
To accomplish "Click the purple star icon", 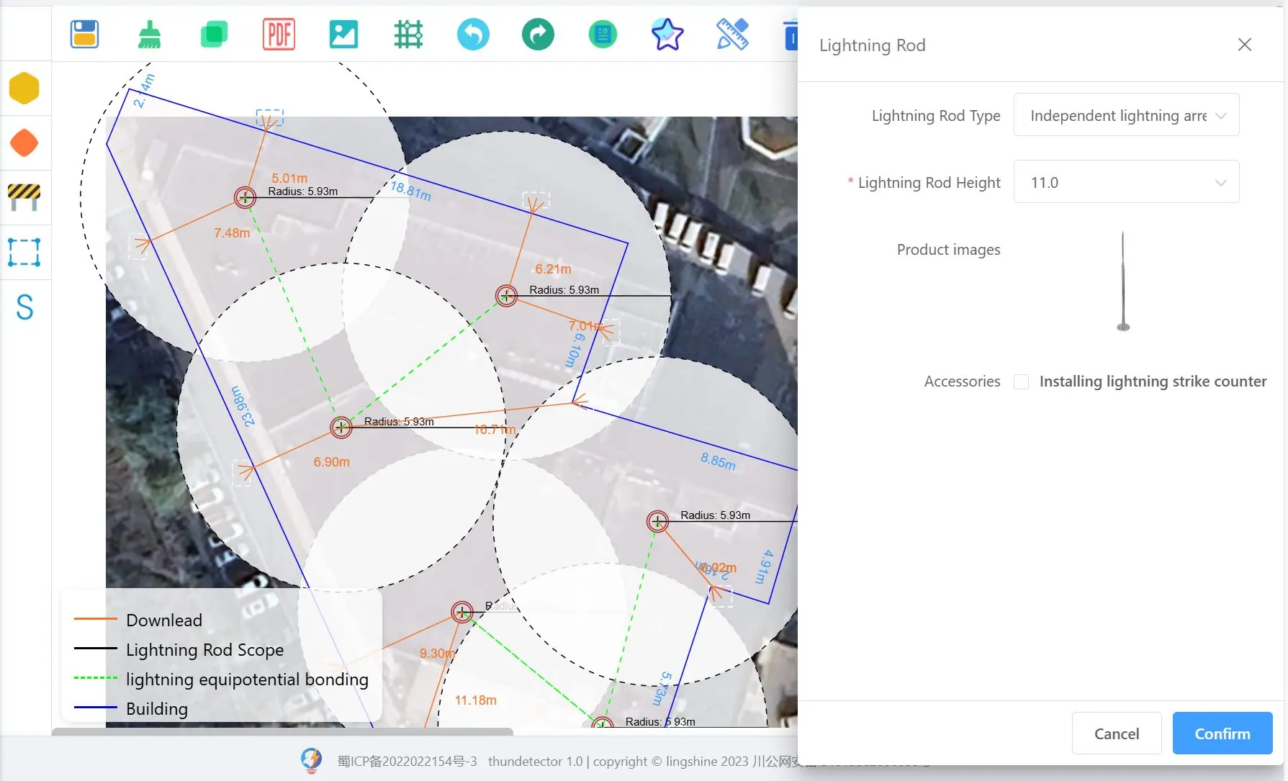I will point(667,34).
